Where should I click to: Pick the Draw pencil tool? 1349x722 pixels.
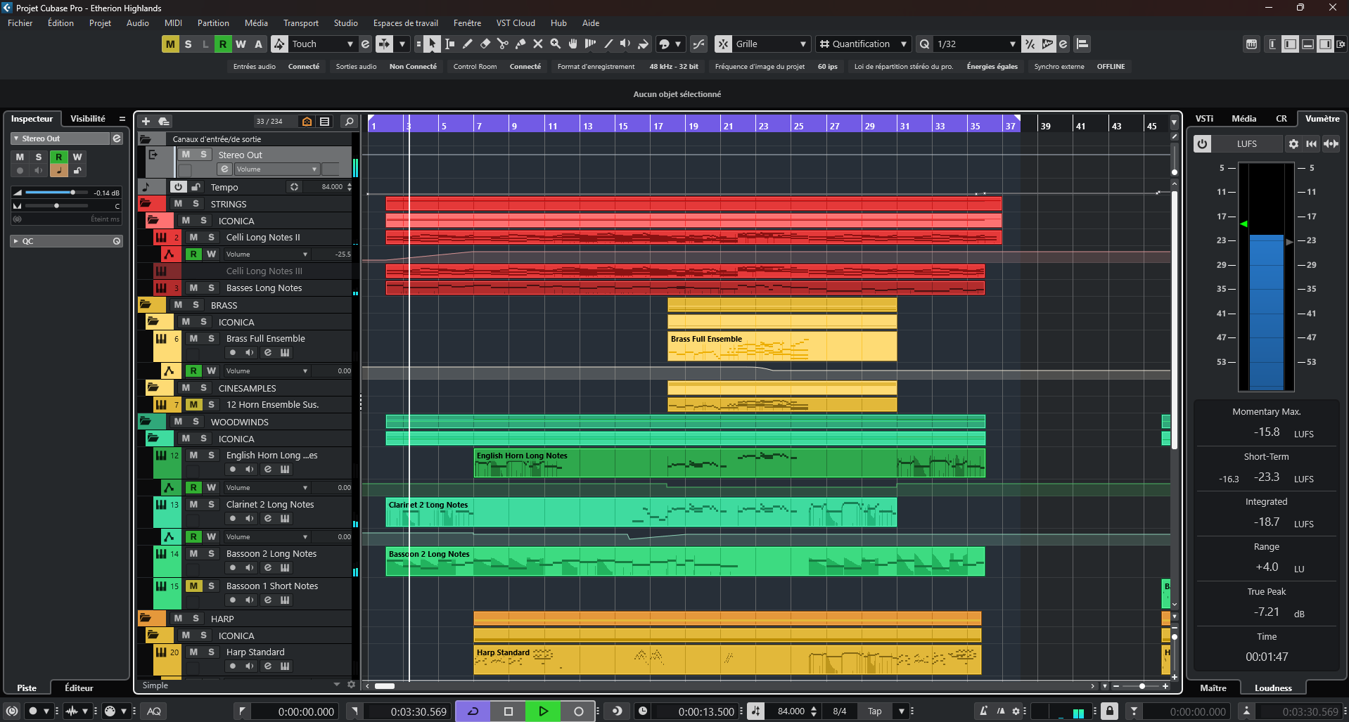pyautogui.click(x=467, y=44)
